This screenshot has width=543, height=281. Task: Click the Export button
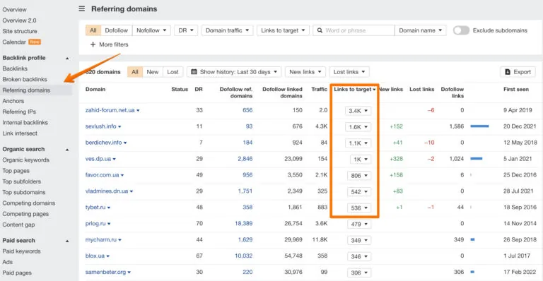click(x=518, y=72)
